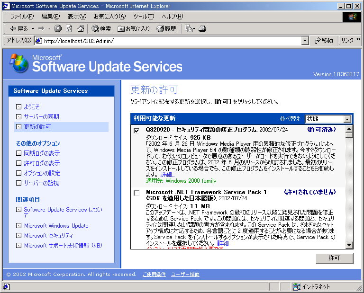
Task: Open the サーバーの同期 link
Action: [x=41, y=116]
